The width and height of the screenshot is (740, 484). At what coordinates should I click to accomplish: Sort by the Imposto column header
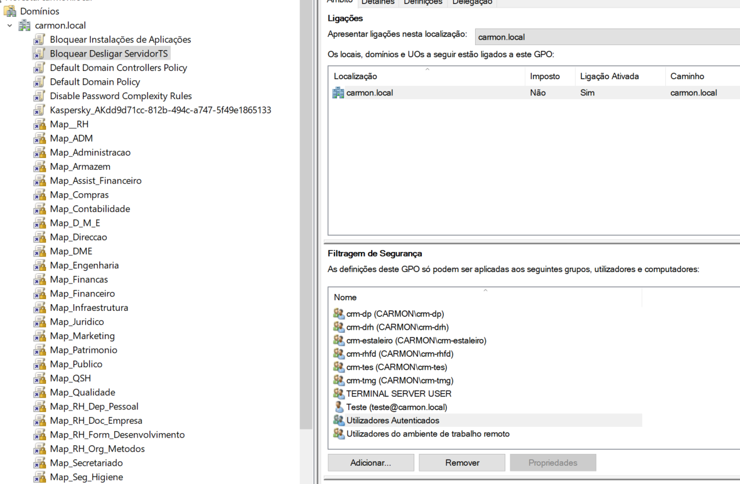[550, 76]
